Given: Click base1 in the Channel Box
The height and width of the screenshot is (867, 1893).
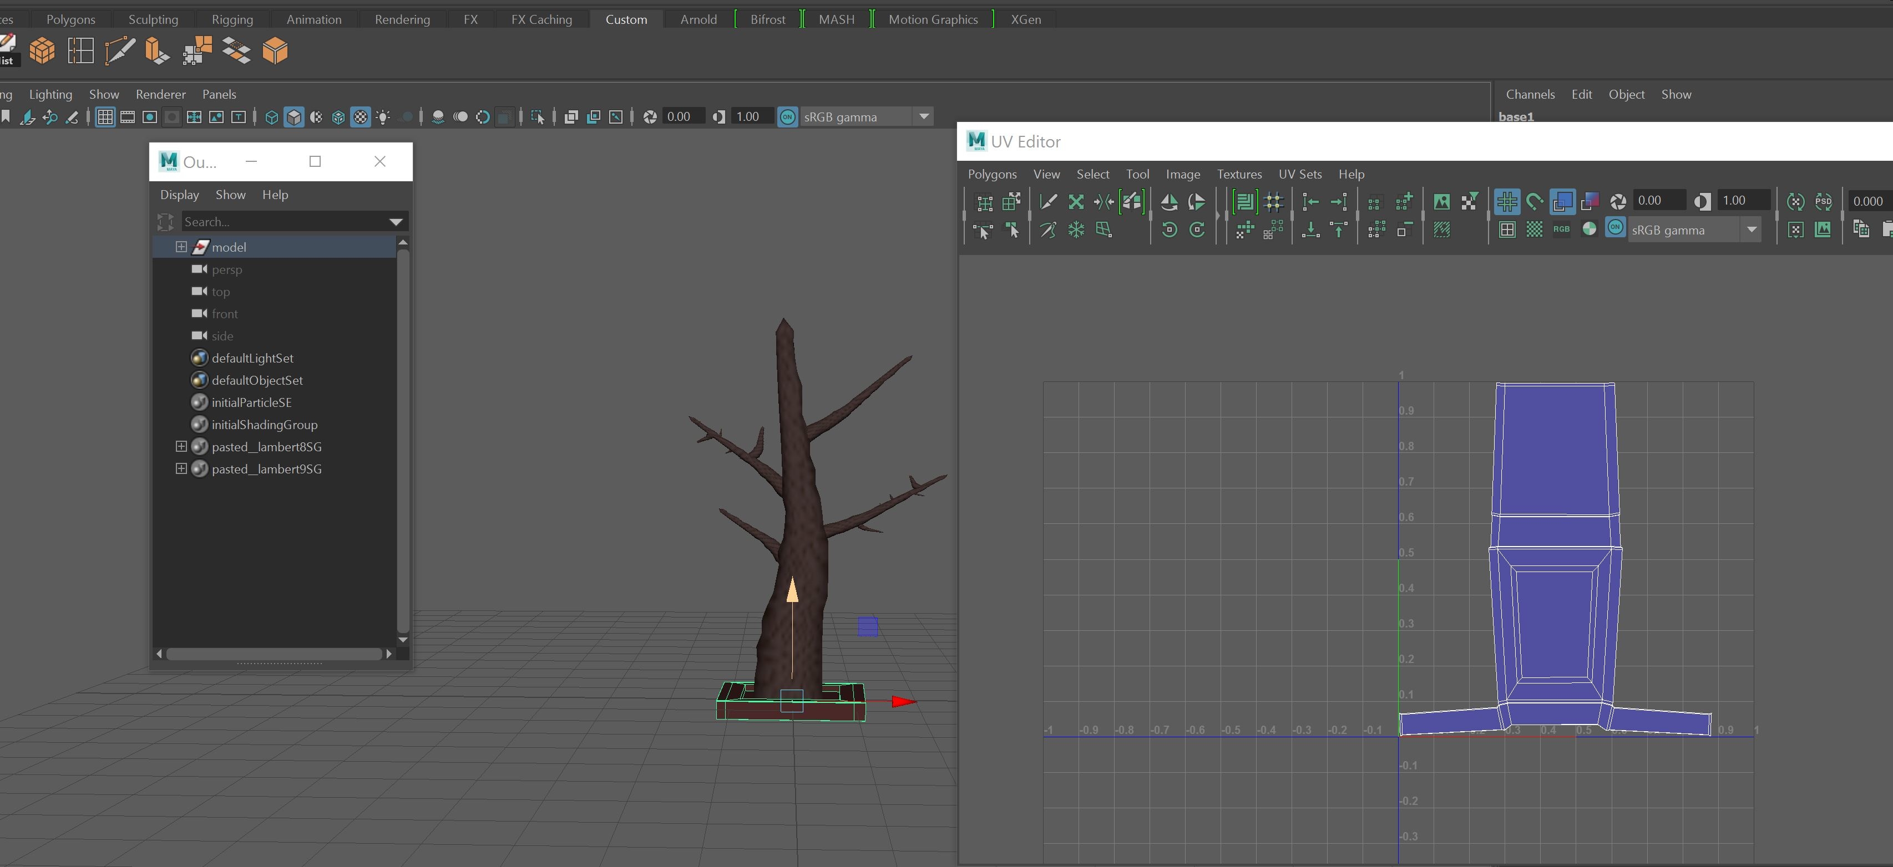Looking at the screenshot, I should 1515,116.
